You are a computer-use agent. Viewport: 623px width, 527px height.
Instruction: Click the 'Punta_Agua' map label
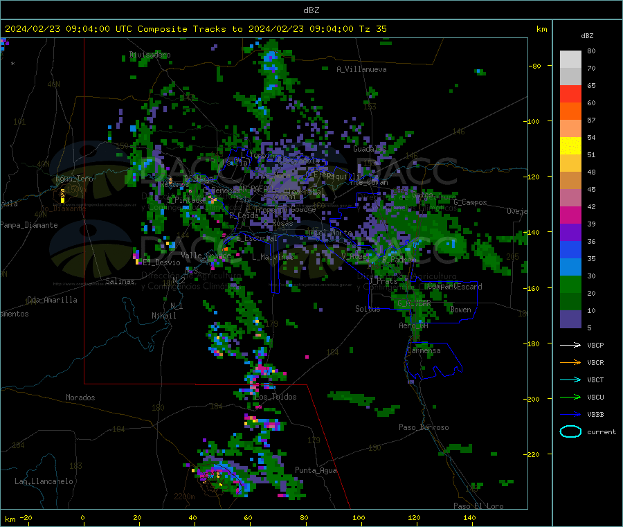[x=316, y=470]
